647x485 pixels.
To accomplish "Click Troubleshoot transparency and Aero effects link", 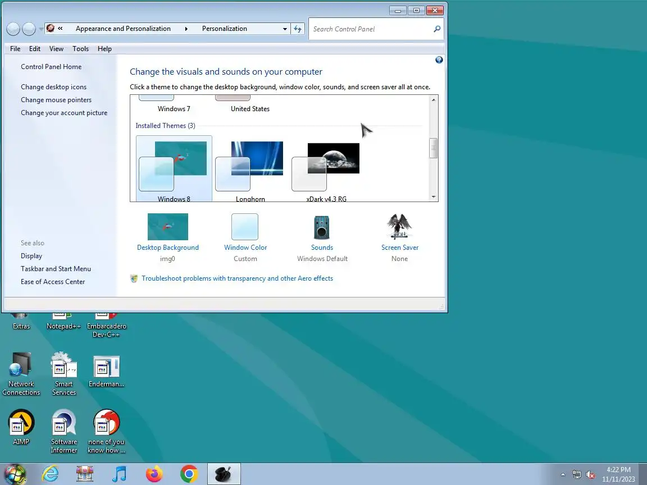I will [237, 278].
